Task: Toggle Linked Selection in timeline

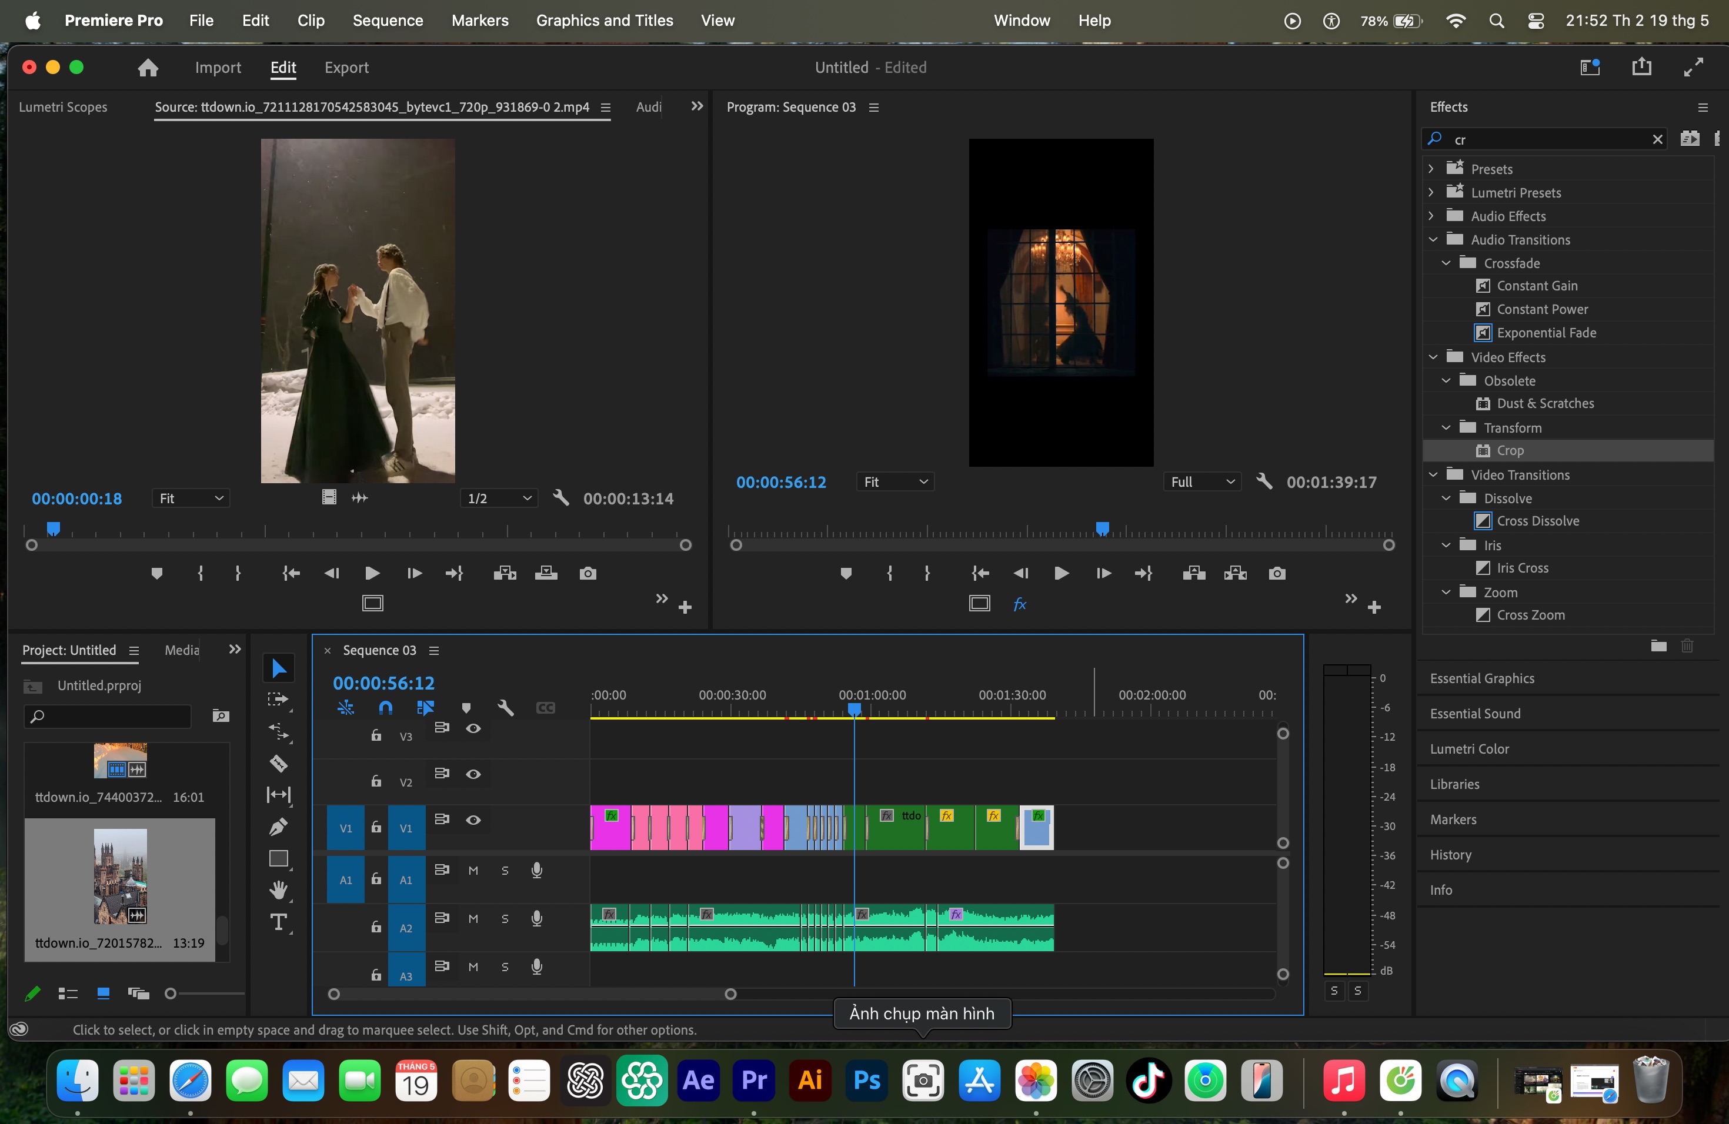Action: coord(426,707)
